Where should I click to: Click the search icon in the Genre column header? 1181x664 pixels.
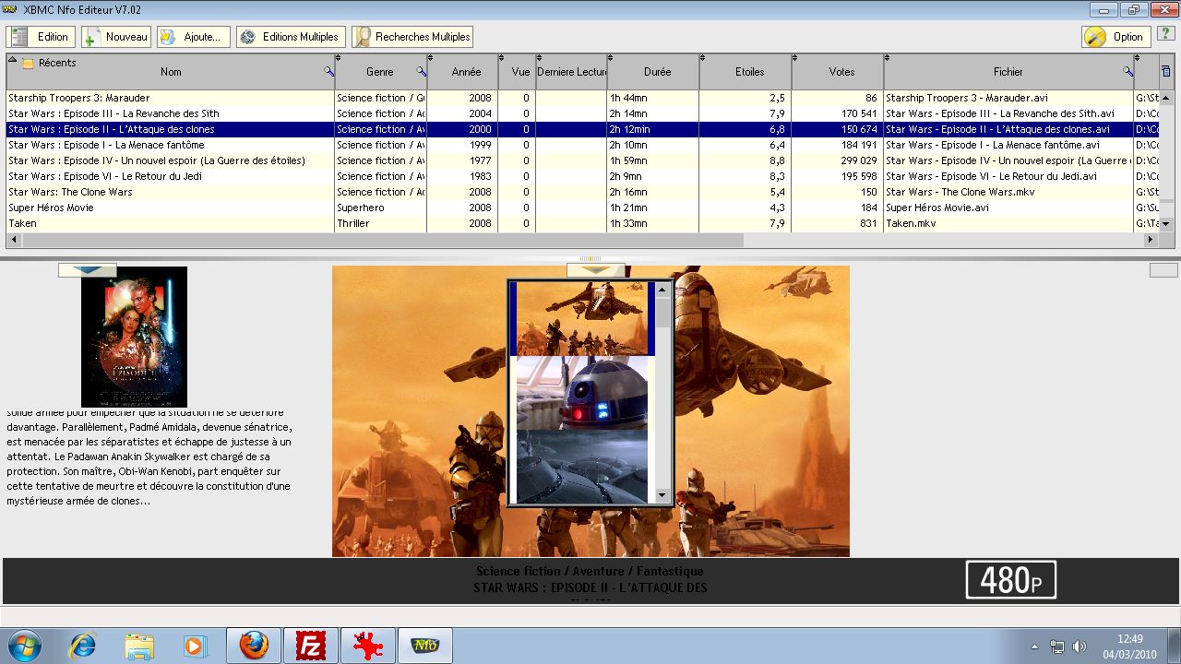coord(421,71)
